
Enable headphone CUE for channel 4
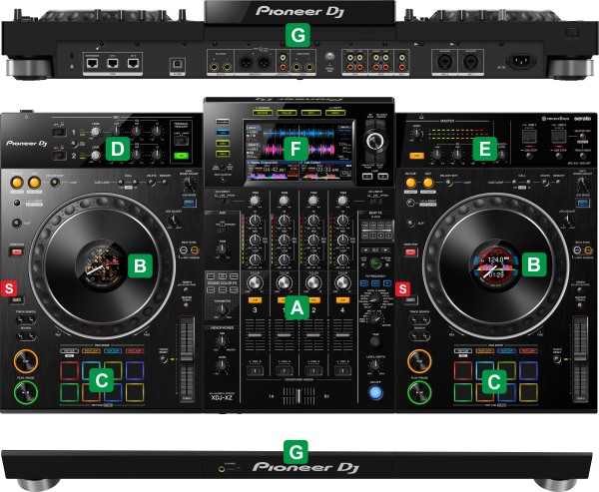point(342,300)
